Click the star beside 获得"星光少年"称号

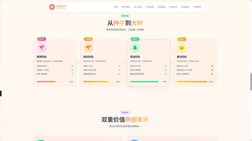pyautogui.click(x=212, y=70)
